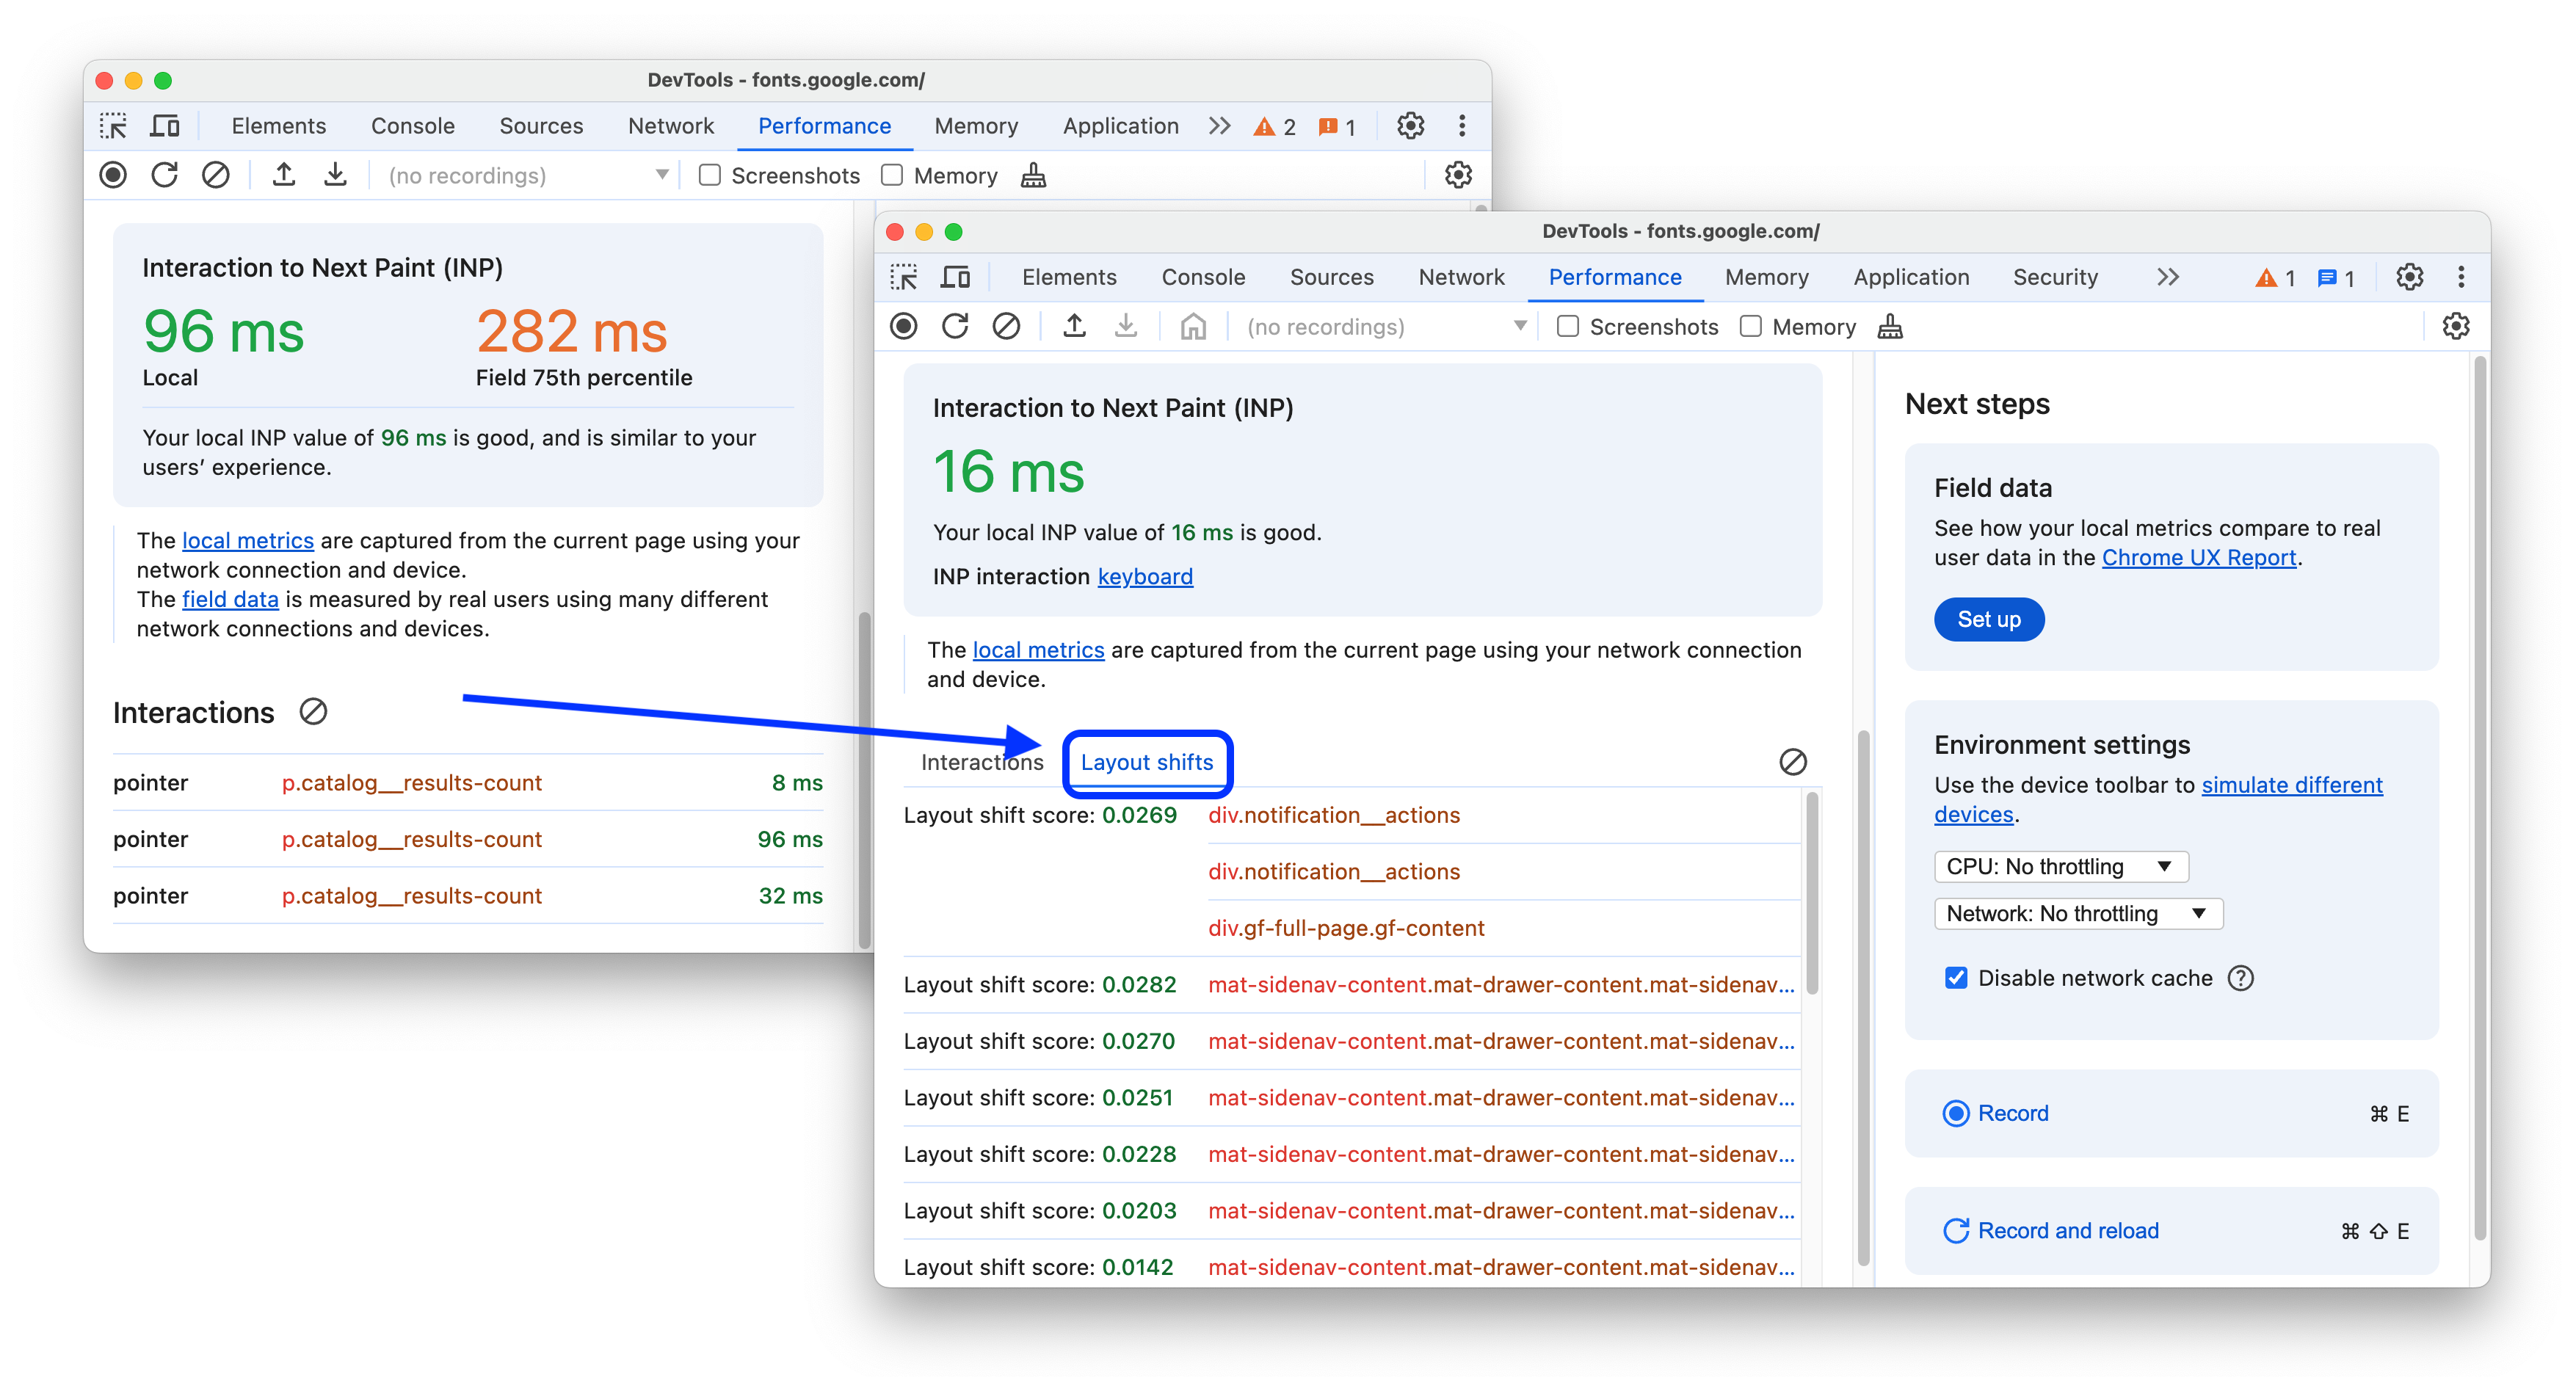Click the reload page icon

click(957, 327)
